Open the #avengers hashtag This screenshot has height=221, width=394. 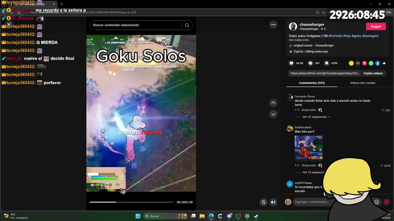point(370,36)
